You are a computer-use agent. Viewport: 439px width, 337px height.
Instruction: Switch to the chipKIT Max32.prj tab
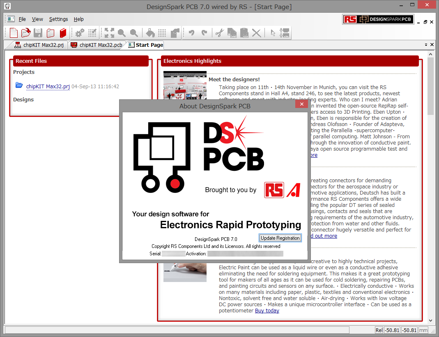39,45
